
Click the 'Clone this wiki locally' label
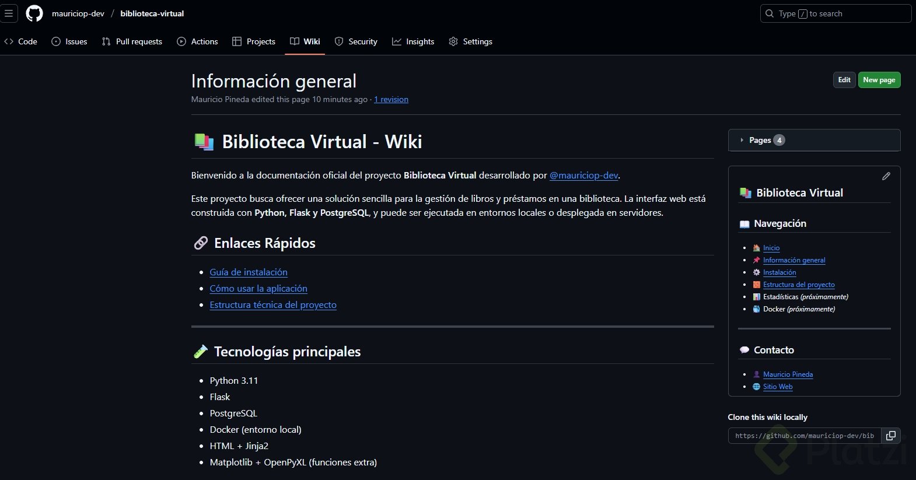pos(768,417)
